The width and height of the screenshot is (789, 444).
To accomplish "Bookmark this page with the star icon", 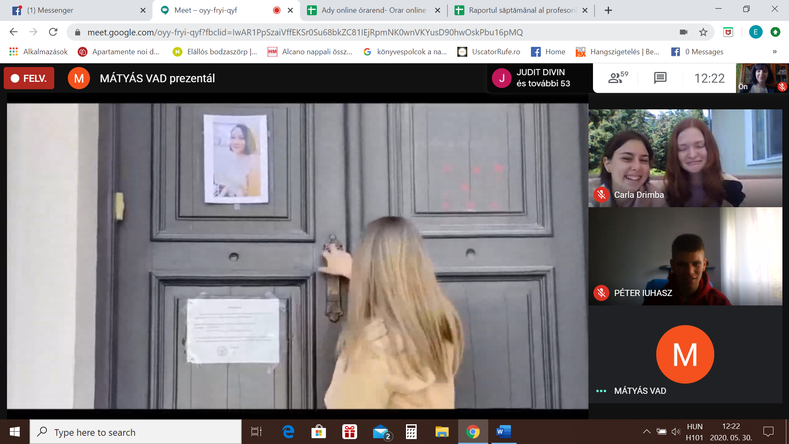I will [703, 32].
